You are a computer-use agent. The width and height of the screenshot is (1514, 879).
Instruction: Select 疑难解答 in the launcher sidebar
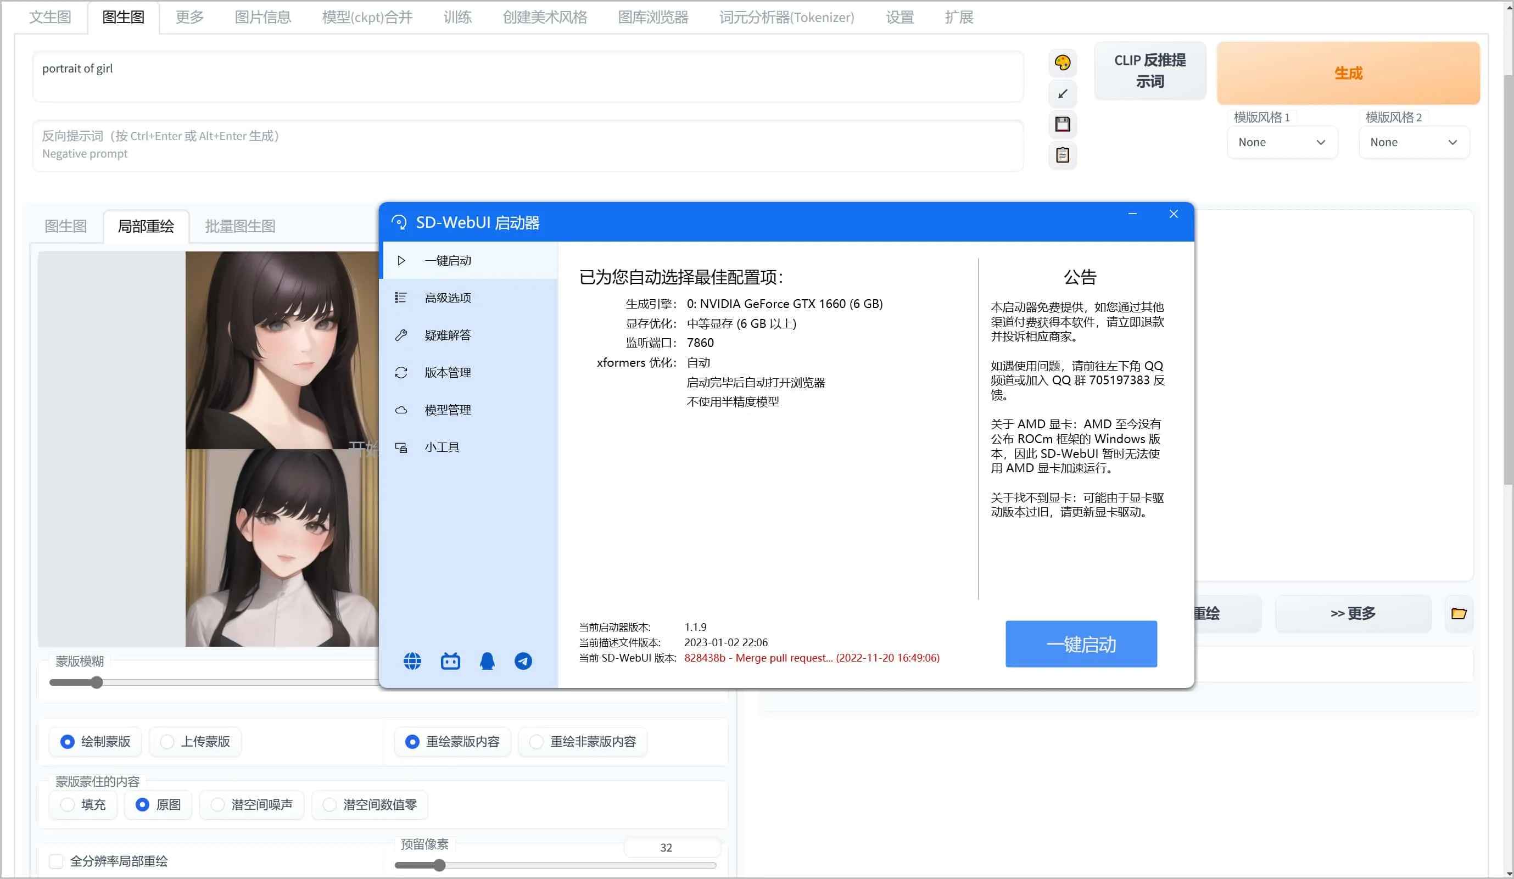[x=448, y=335]
